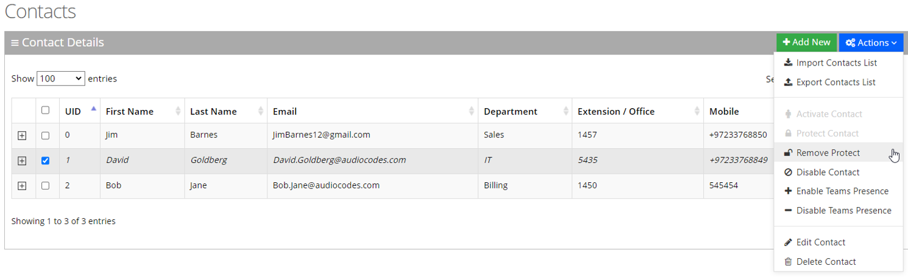
Task: Click the trash icon for Delete Contact
Action: point(788,262)
